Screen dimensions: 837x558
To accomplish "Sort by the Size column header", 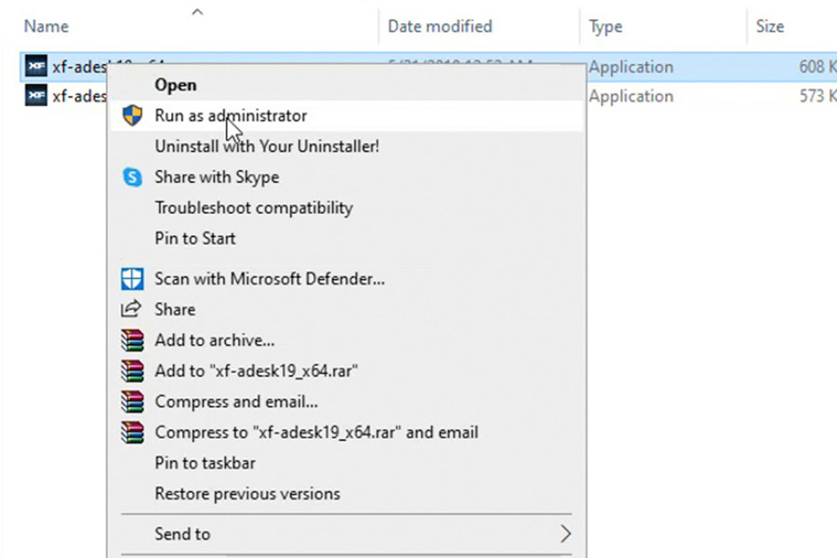I will [770, 26].
